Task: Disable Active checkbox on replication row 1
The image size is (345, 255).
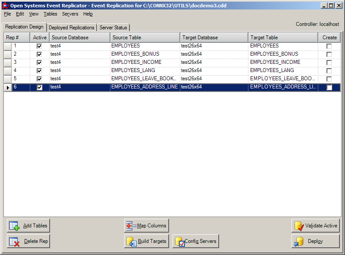Action: pyautogui.click(x=39, y=46)
